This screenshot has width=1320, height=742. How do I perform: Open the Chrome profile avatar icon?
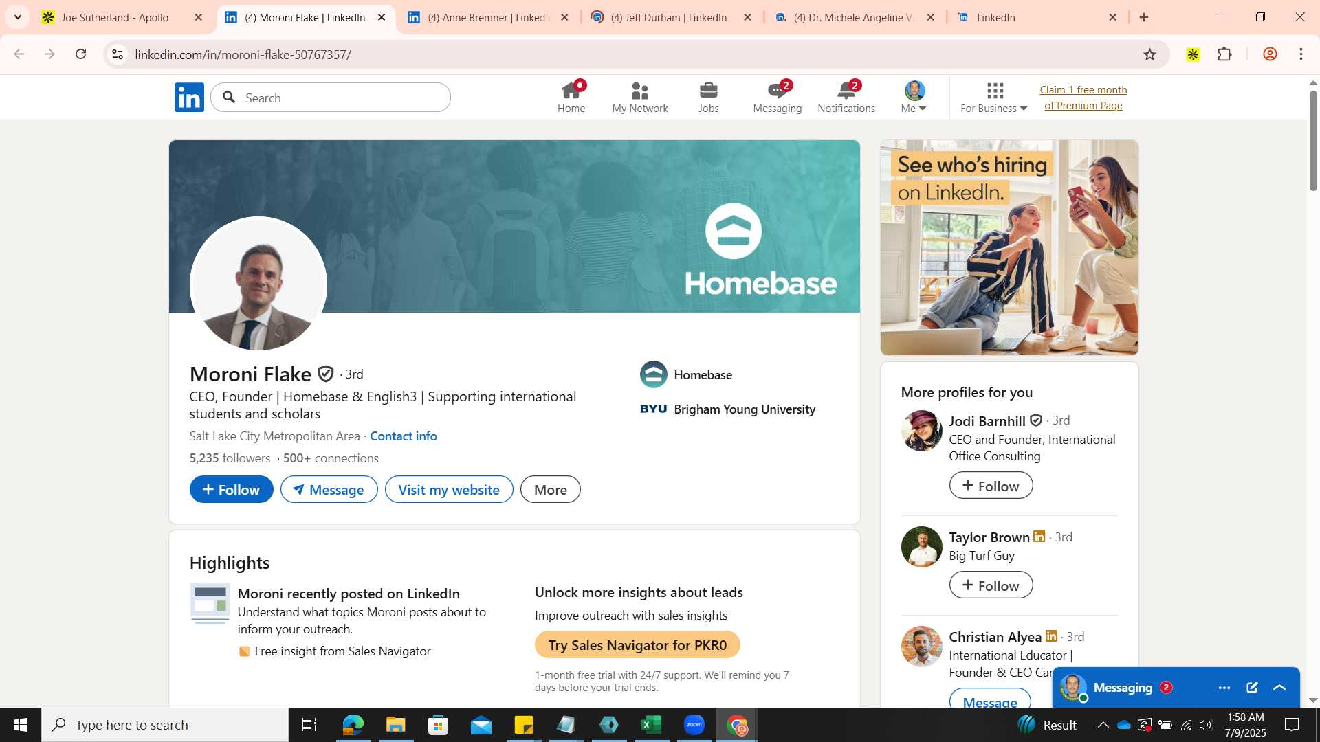tap(1270, 54)
